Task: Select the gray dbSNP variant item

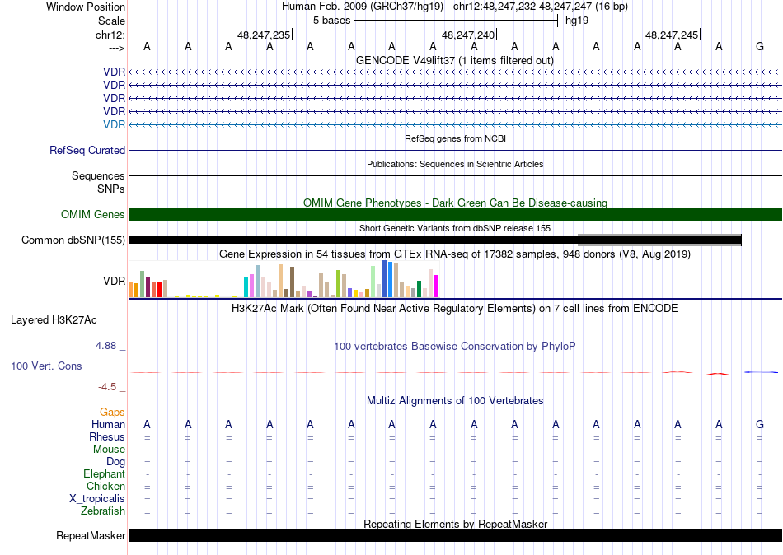Action: click(x=659, y=240)
